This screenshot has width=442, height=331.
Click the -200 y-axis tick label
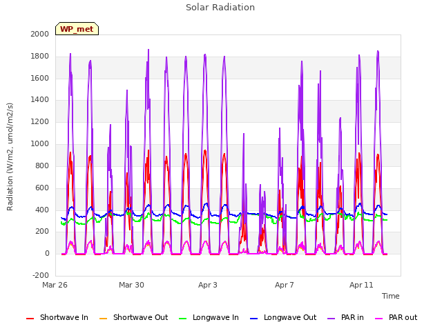click(x=41, y=275)
